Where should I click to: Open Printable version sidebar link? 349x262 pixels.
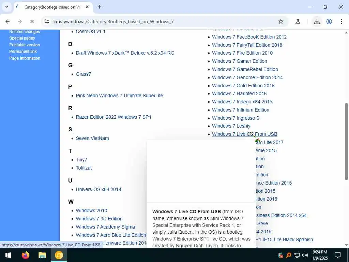pyautogui.click(x=25, y=45)
